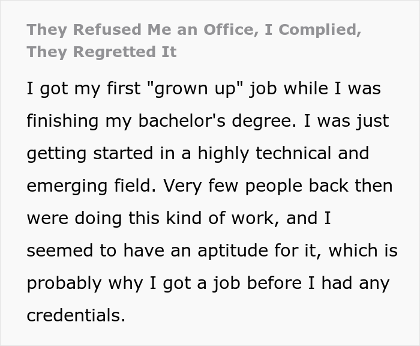Viewport: 420px width, 346px height.
Task: Click the words "back then"
Action: [355, 186]
